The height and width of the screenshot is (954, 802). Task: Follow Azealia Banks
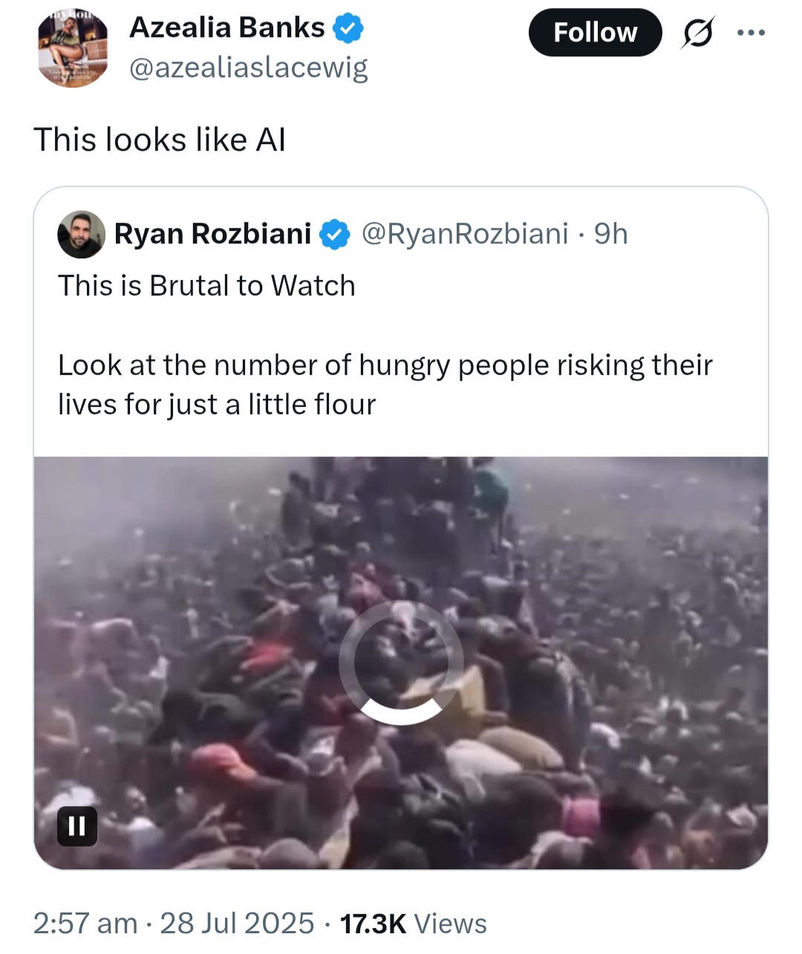pyautogui.click(x=595, y=33)
